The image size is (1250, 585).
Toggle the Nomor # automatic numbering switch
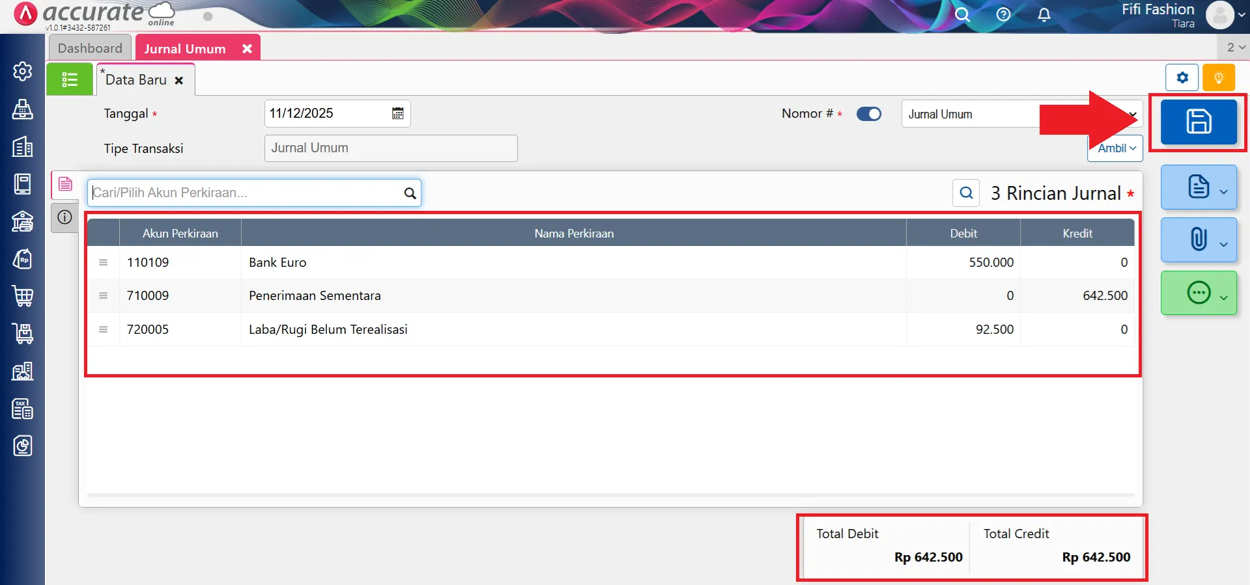point(868,114)
